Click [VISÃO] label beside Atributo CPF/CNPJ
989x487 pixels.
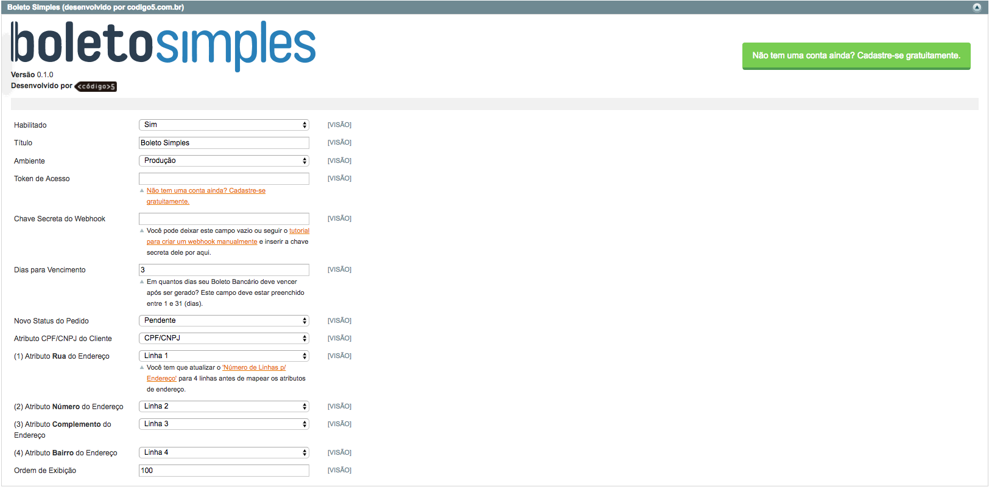click(x=339, y=338)
